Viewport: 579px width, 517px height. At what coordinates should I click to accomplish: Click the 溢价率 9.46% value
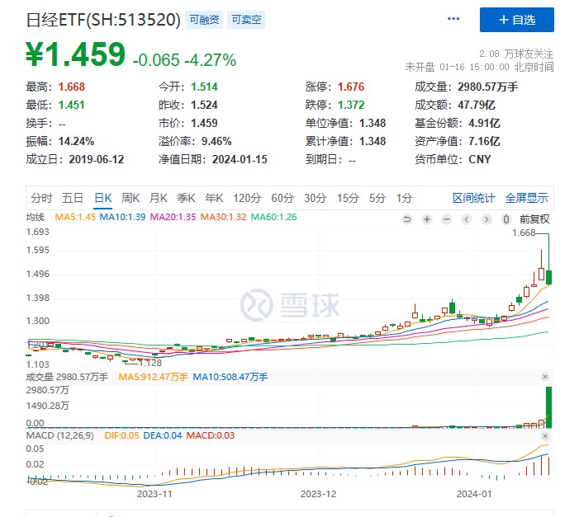tap(216, 141)
